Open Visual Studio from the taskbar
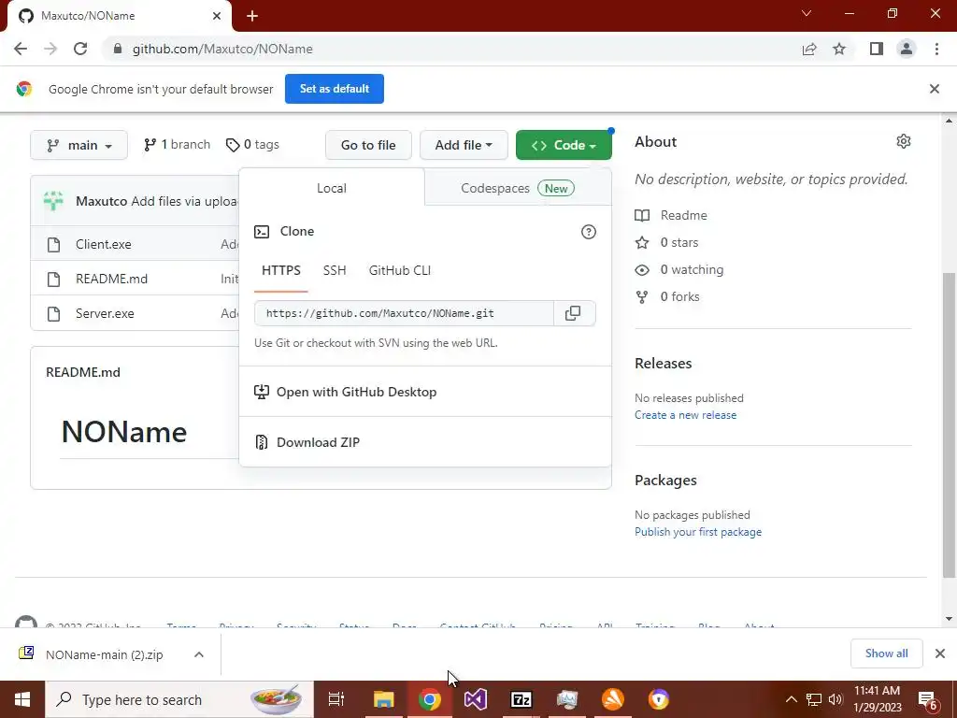The image size is (957, 718). tap(476, 699)
